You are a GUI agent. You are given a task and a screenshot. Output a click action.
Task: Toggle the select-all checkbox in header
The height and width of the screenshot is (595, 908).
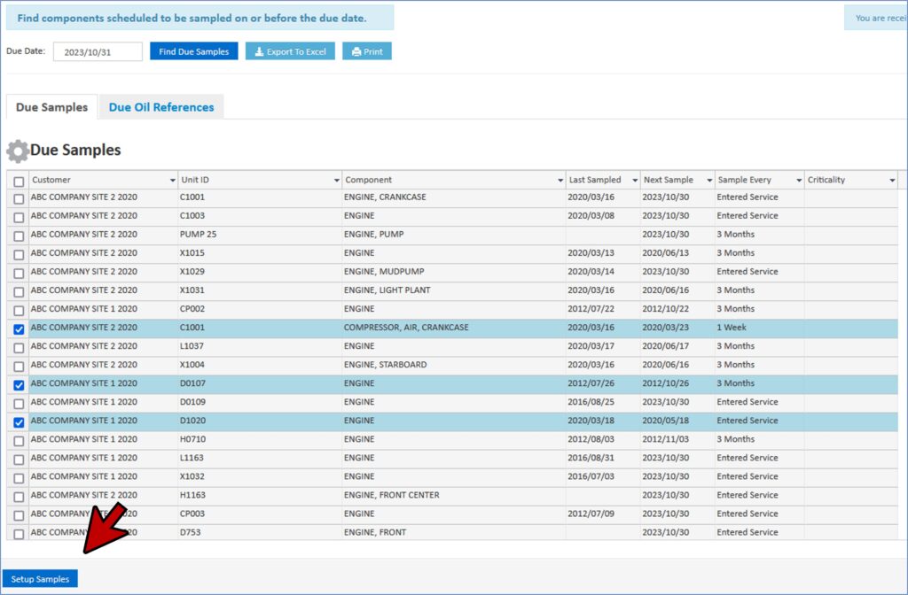click(19, 181)
